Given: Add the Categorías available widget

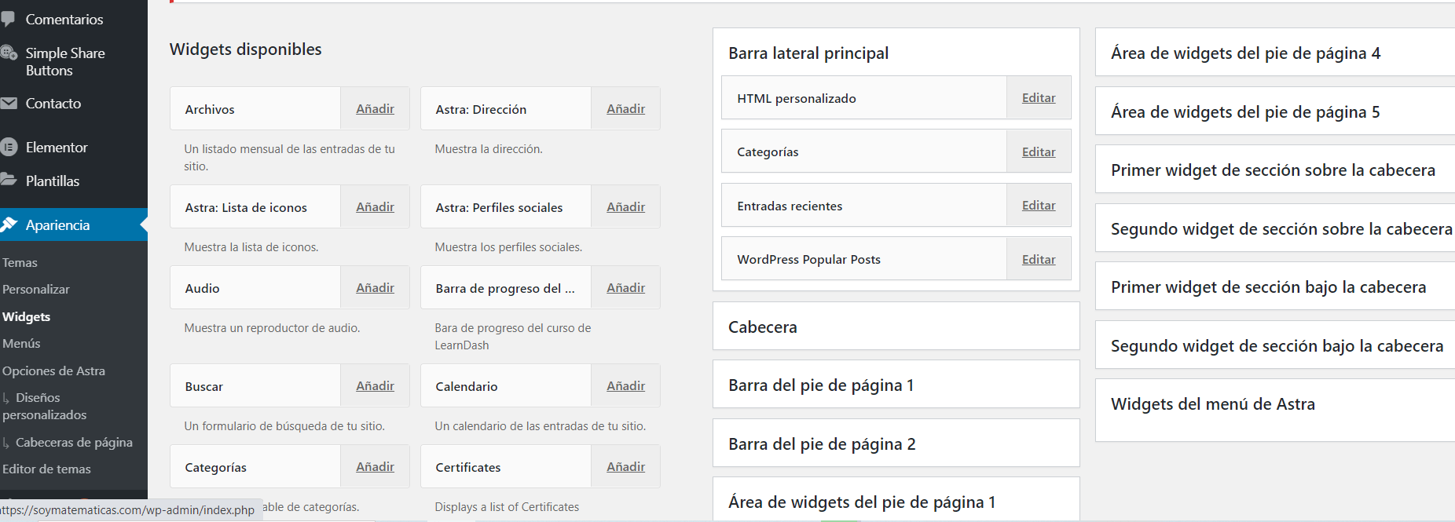Looking at the screenshot, I should [375, 466].
